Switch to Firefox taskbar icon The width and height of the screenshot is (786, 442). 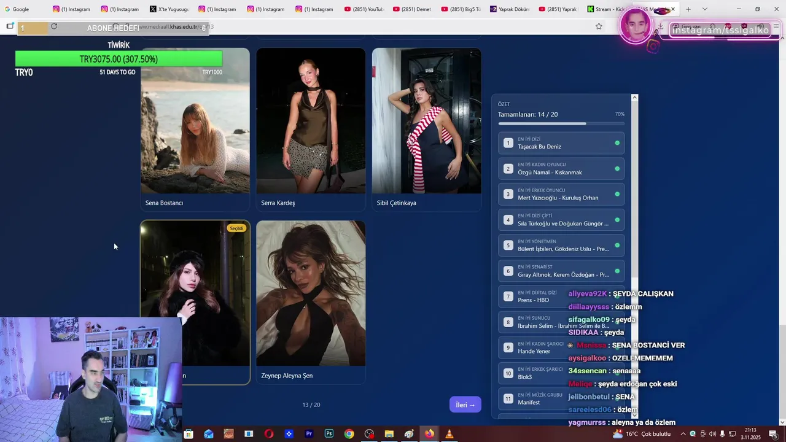[x=429, y=434]
